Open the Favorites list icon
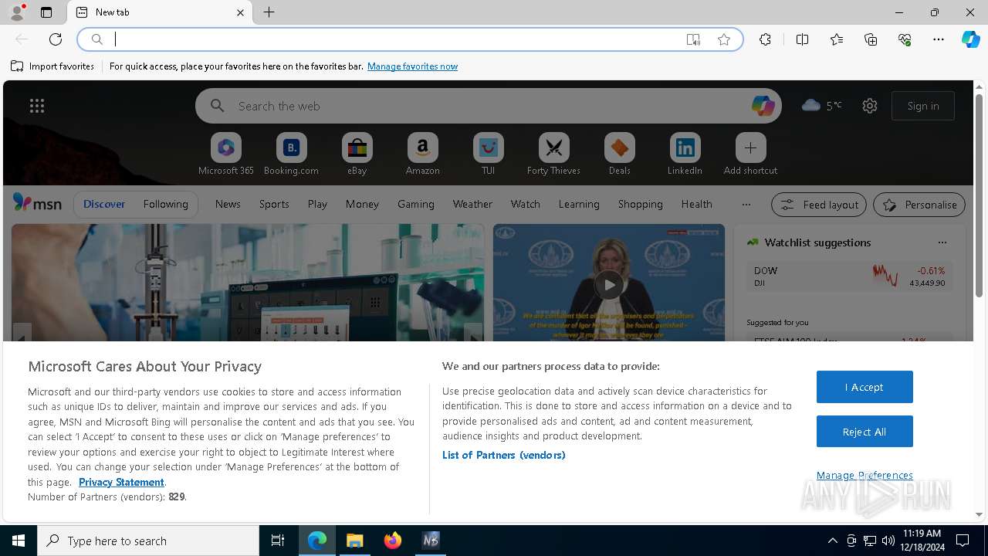Viewport: 988px width, 556px height. 837,39
